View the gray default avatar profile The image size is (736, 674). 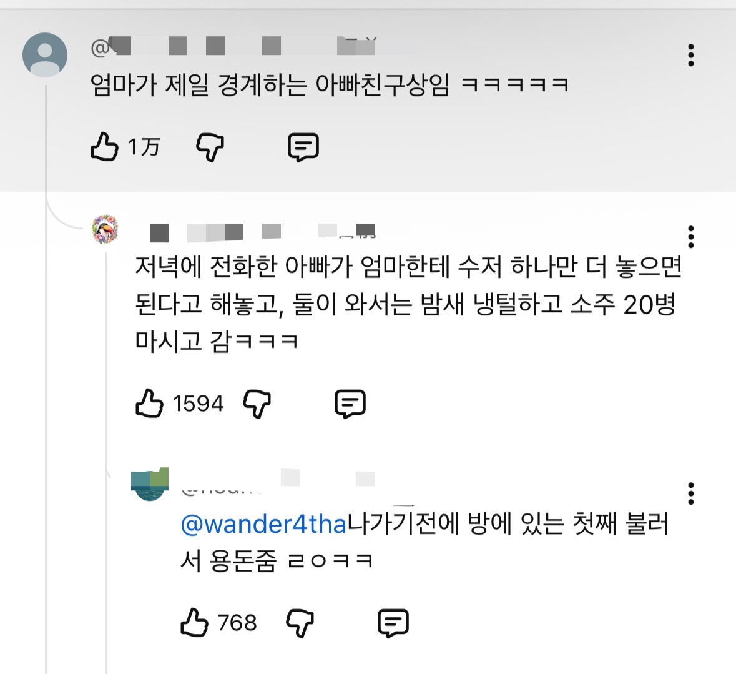[x=45, y=55]
